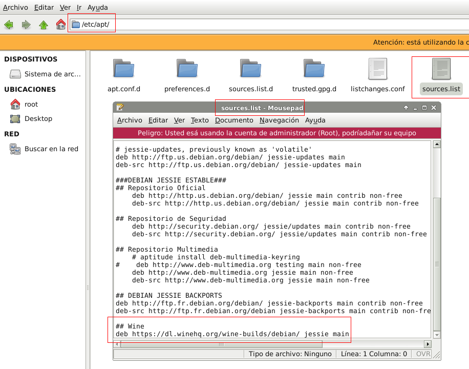Open file manager Archivo menu
The width and height of the screenshot is (469, 369).
pos(15,8)
